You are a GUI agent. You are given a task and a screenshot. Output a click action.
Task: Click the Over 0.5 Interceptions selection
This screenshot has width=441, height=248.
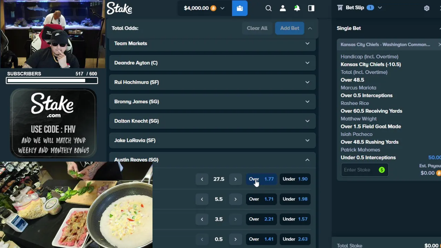(x=367, y=95)
